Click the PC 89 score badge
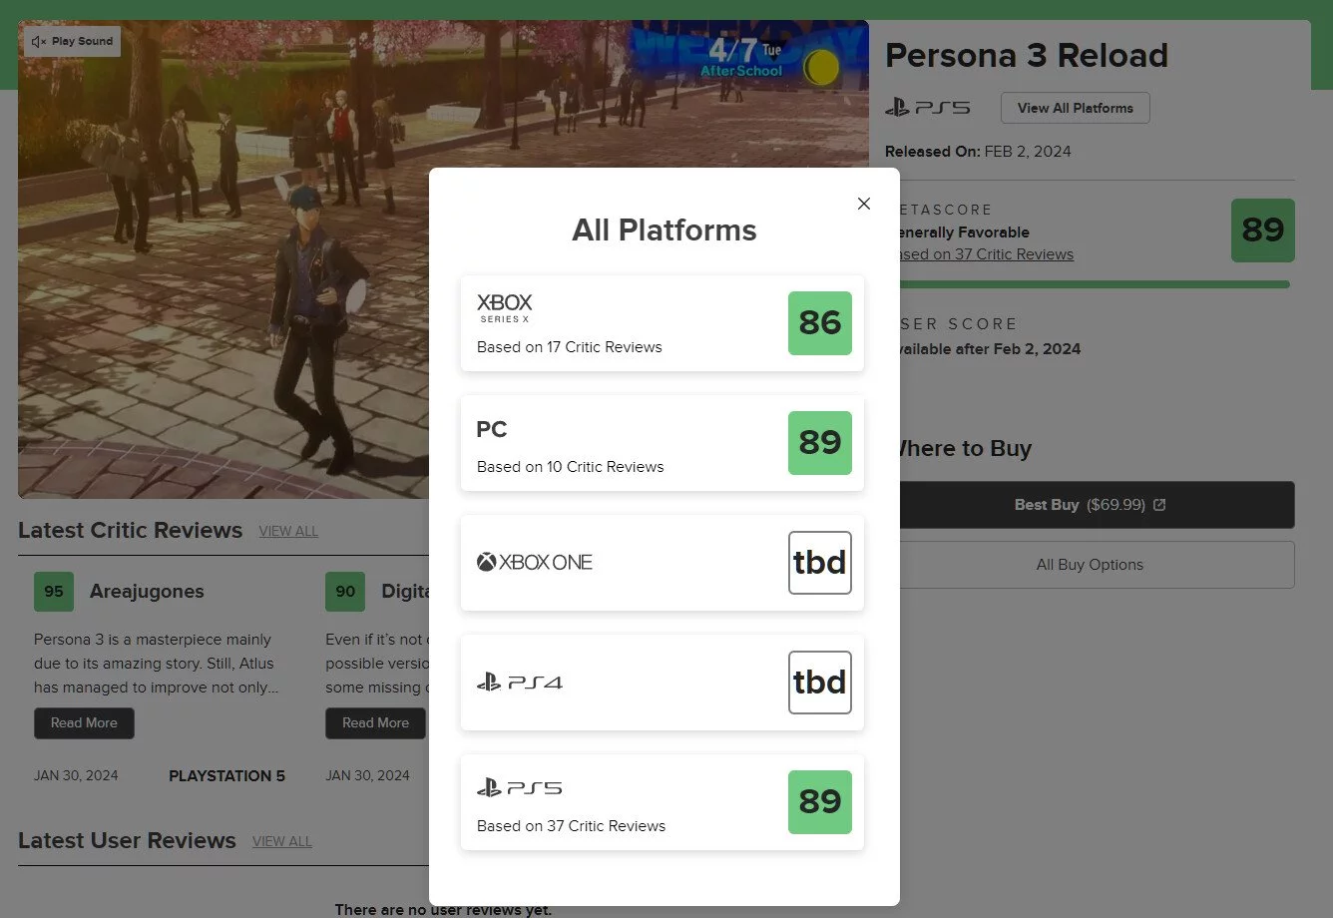Screen dimensions: 1333x918 (x=820, y=443)
